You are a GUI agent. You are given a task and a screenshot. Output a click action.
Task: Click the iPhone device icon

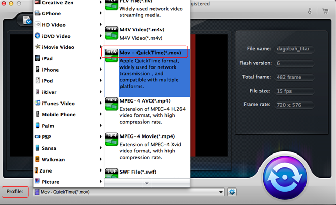pos(38,69)
